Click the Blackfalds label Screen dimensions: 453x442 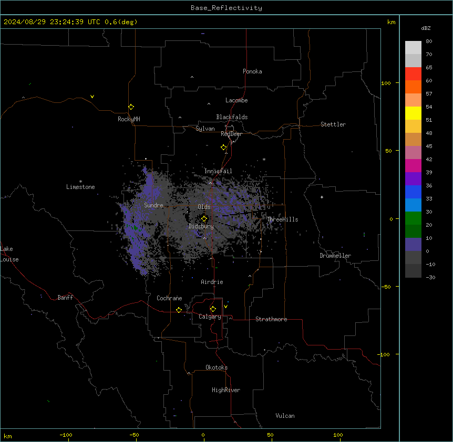(x=232, y=117)
